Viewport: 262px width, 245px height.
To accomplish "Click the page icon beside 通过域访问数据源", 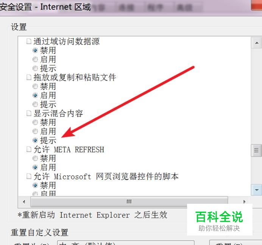I will [x=29, y=41].
